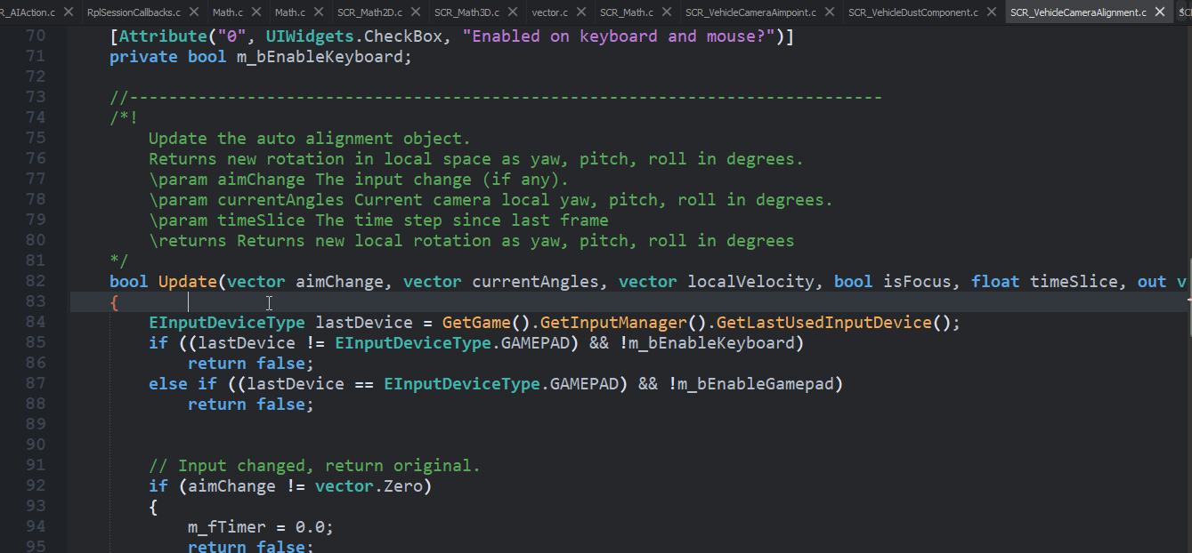Screen dimensions: 1192x553
Task: Close the SCR_Math.c tab
Action: point(667,12)
